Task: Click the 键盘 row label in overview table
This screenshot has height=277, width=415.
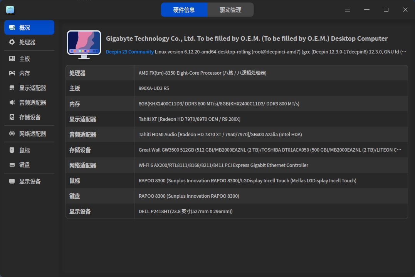Action: (75, 196)
